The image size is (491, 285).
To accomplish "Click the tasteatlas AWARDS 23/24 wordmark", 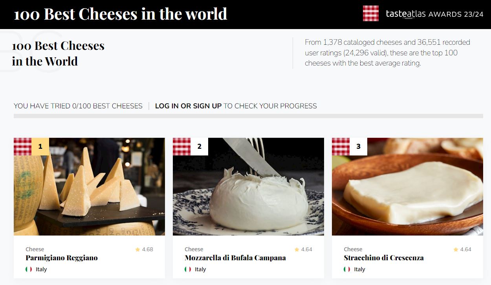I will pos(434,14).
